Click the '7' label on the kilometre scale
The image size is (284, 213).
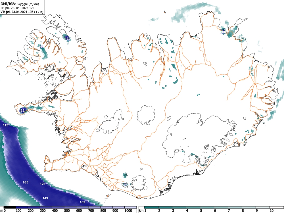click(229, 210)
